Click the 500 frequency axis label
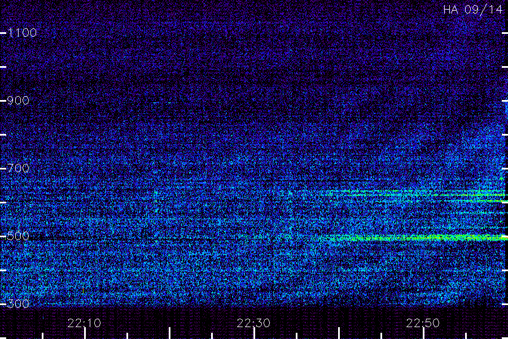This screenshot has height=339, width=508. pyautogui.click(x=18, y=236)
